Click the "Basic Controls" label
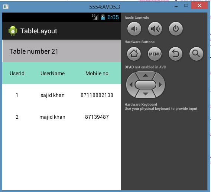The width and height of the screenshot is (211, 192). [x=137, y=18]
